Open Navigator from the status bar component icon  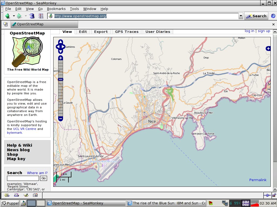[x=7, y=195]
